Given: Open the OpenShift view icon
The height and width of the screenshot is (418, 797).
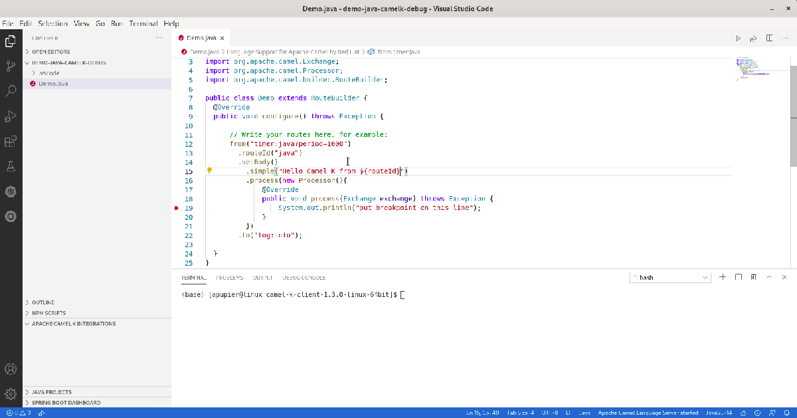Looking at the screenshot, I should (11, 216).
